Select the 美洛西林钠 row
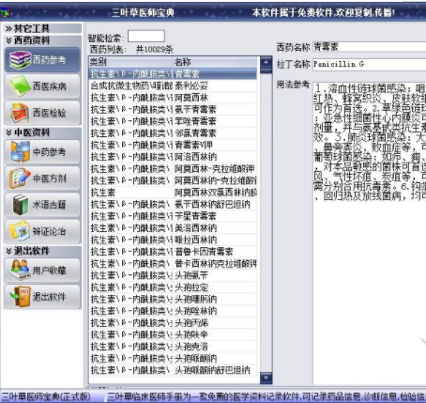The image size is (426, 403). 173,228
